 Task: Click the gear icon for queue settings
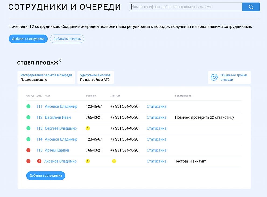click(214, 77)
